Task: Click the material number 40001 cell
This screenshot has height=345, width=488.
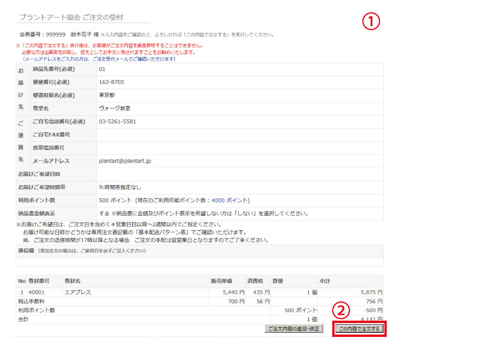Action: [x=37, y=292]
